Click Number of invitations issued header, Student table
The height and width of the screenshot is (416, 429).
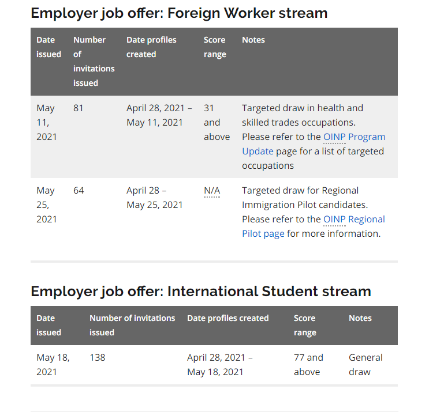coord(132,326)
